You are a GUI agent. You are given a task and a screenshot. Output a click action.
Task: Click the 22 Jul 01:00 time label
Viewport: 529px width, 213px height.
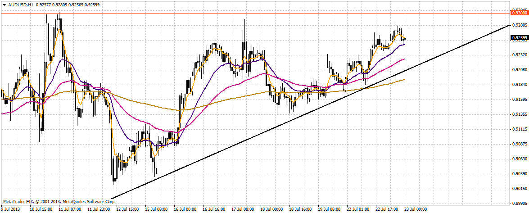click(358, 209)
